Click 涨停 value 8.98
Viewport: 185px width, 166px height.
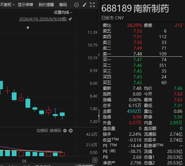coord(137,117)
